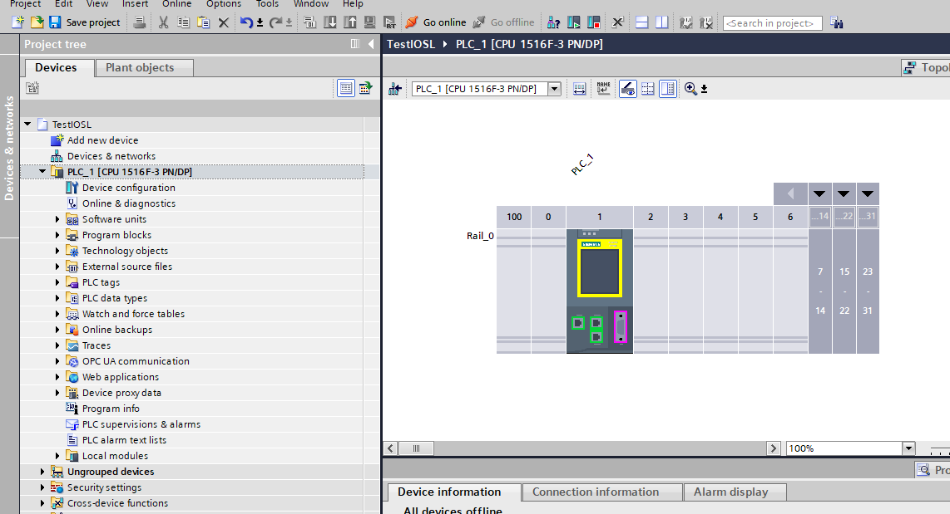Expand the Technology objects folder
This screenshot has width=950, height=514.
(57, 250)
